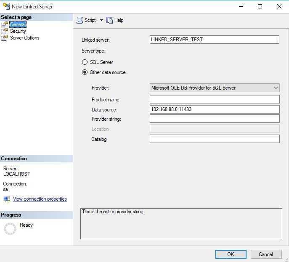Click the 'Script' toolbar label
Image resolution: width=289 pixels, height=262 pixels.
[x=90, y=20]
